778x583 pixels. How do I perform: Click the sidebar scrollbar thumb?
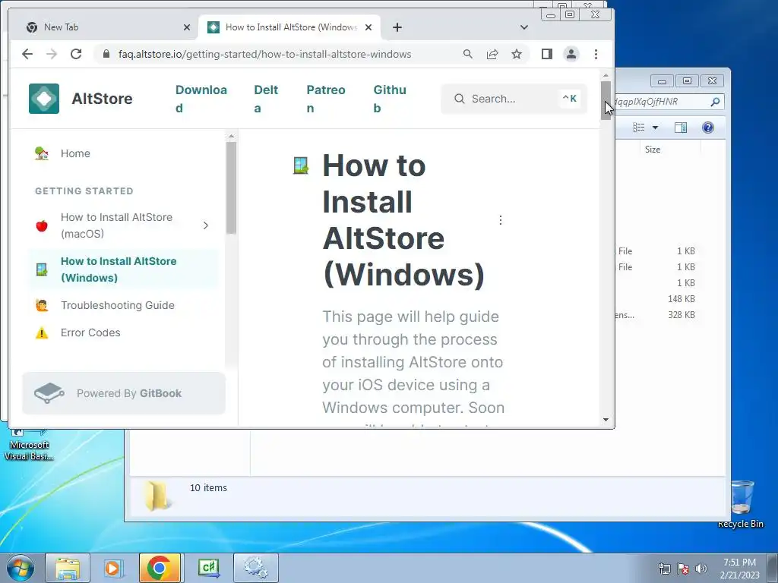coord(231,188)
